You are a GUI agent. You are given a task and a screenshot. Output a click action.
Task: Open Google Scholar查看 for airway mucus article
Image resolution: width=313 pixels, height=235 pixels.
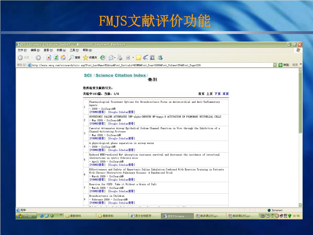coord(122,150)
